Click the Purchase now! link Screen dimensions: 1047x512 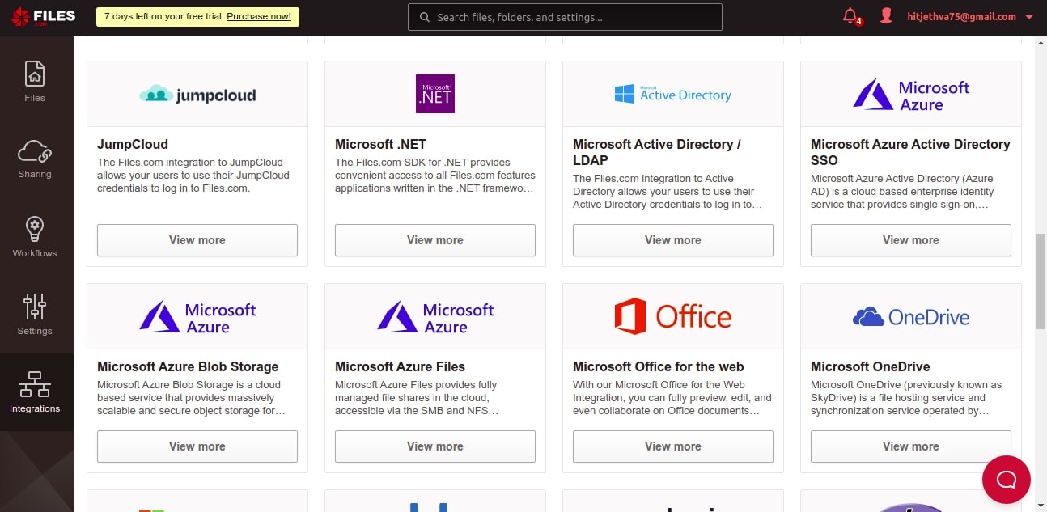[x=259, y=16]
